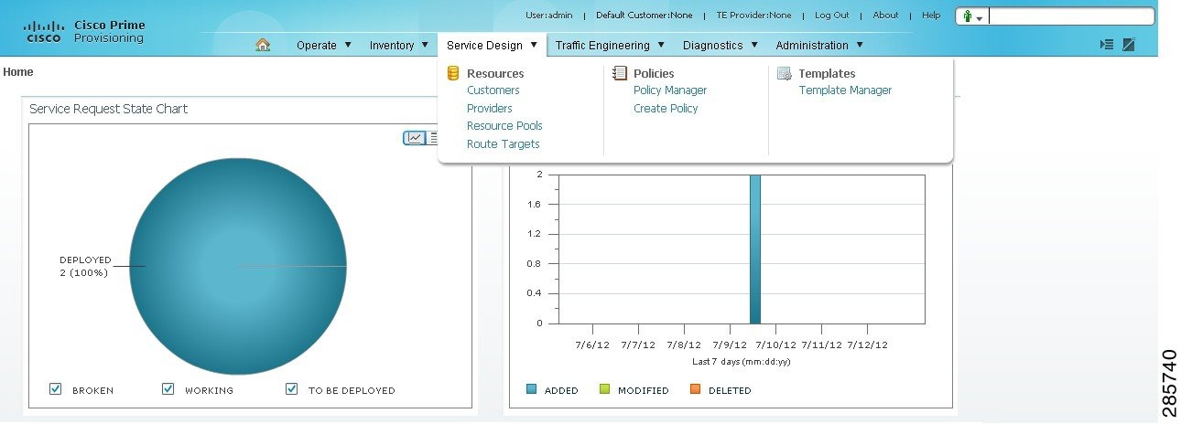Toggle the TO BE DEPLOYED checkbox

292,389
